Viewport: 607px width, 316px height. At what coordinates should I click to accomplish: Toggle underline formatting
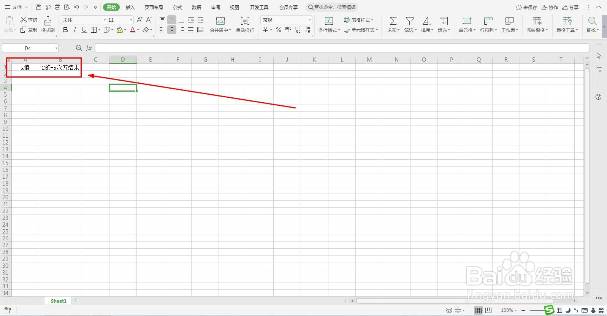point(84,30)
